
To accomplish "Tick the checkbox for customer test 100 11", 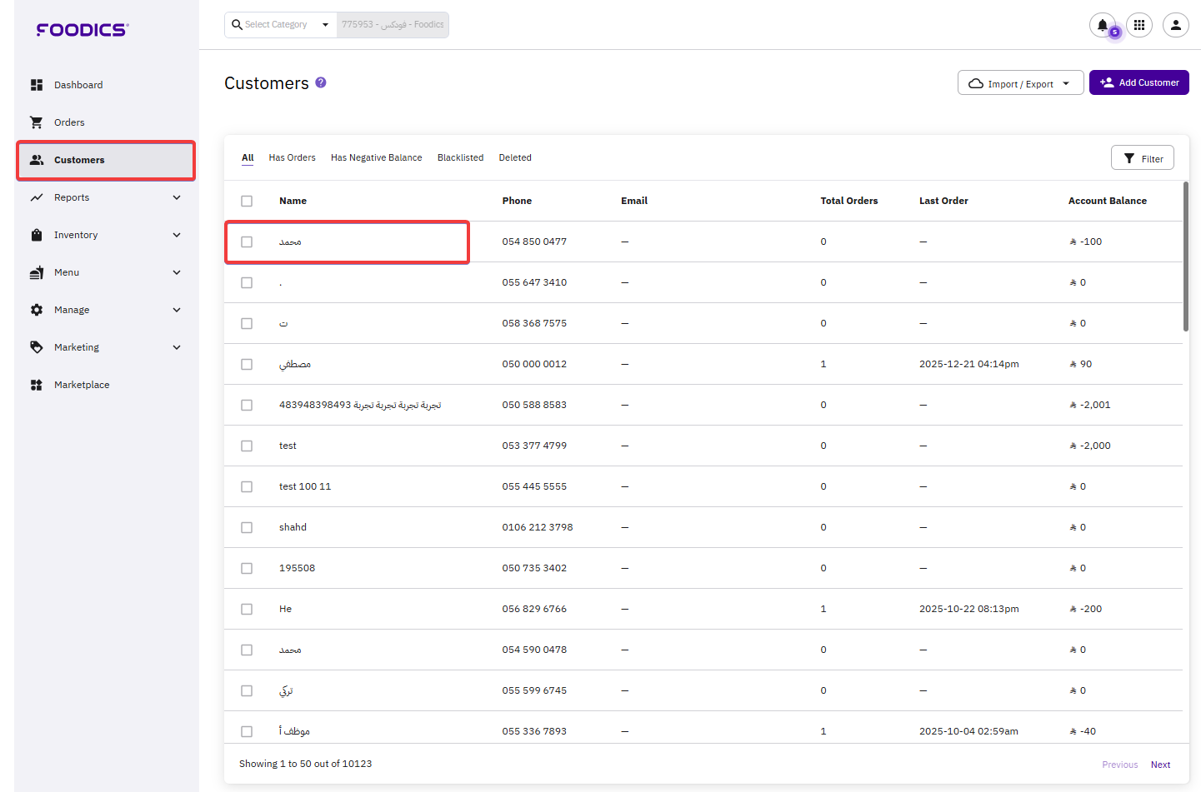I will pos(247,486).
